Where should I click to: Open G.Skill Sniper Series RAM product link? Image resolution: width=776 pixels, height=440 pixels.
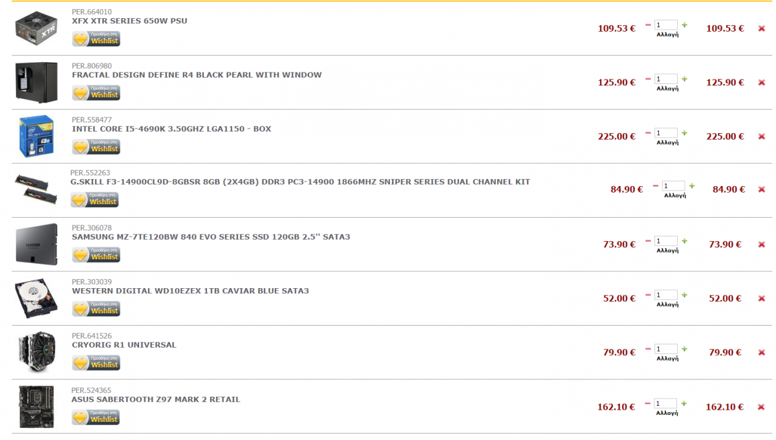click(300, 182)
